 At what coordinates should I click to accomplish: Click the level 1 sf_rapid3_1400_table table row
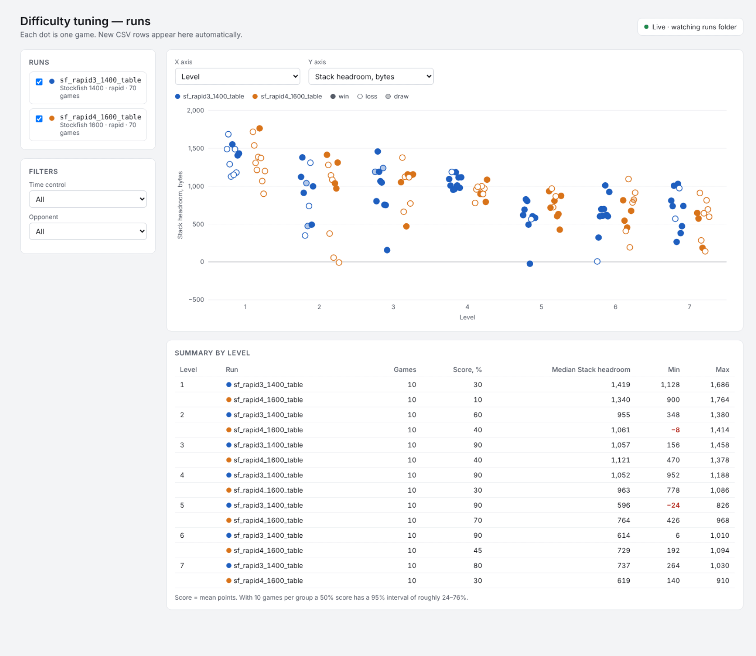point(455,385)
